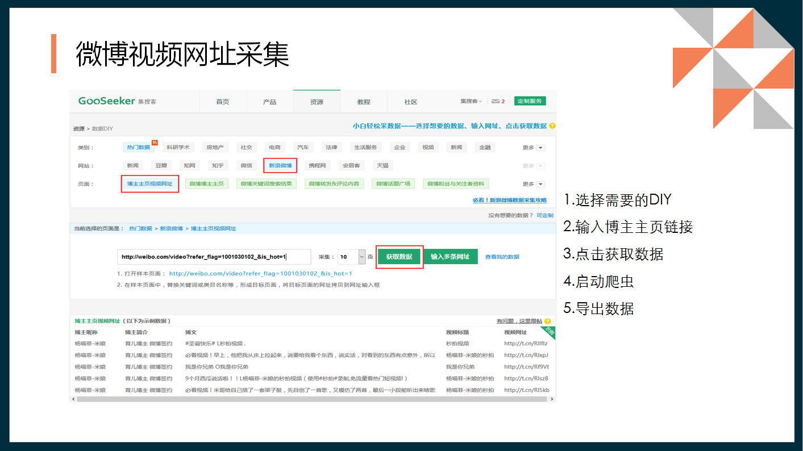Choose the 电商 category
The height and width of the screenshot is (451, 803).
(274, 147)
